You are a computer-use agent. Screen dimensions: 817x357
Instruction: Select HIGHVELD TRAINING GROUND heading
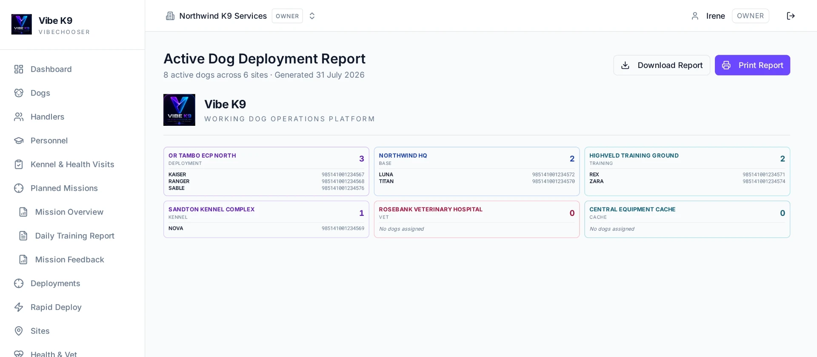(x=634, y=156)
